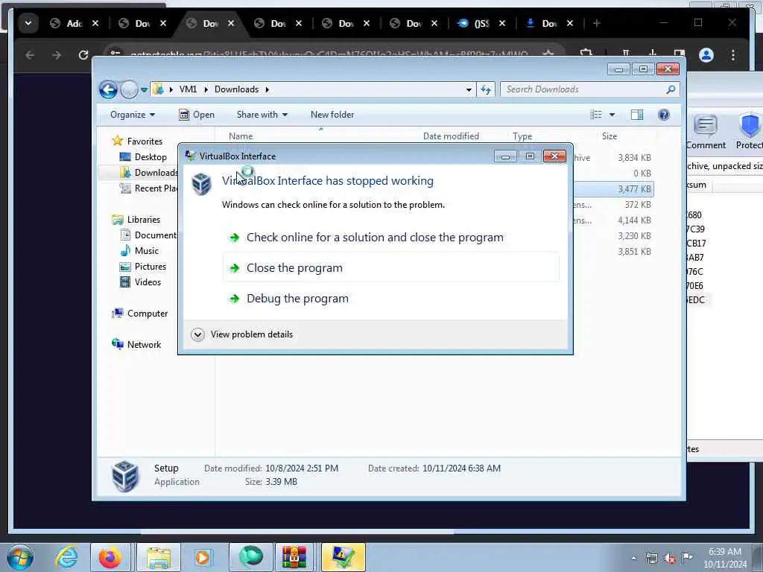Open the Share with menu

(262, 115)
